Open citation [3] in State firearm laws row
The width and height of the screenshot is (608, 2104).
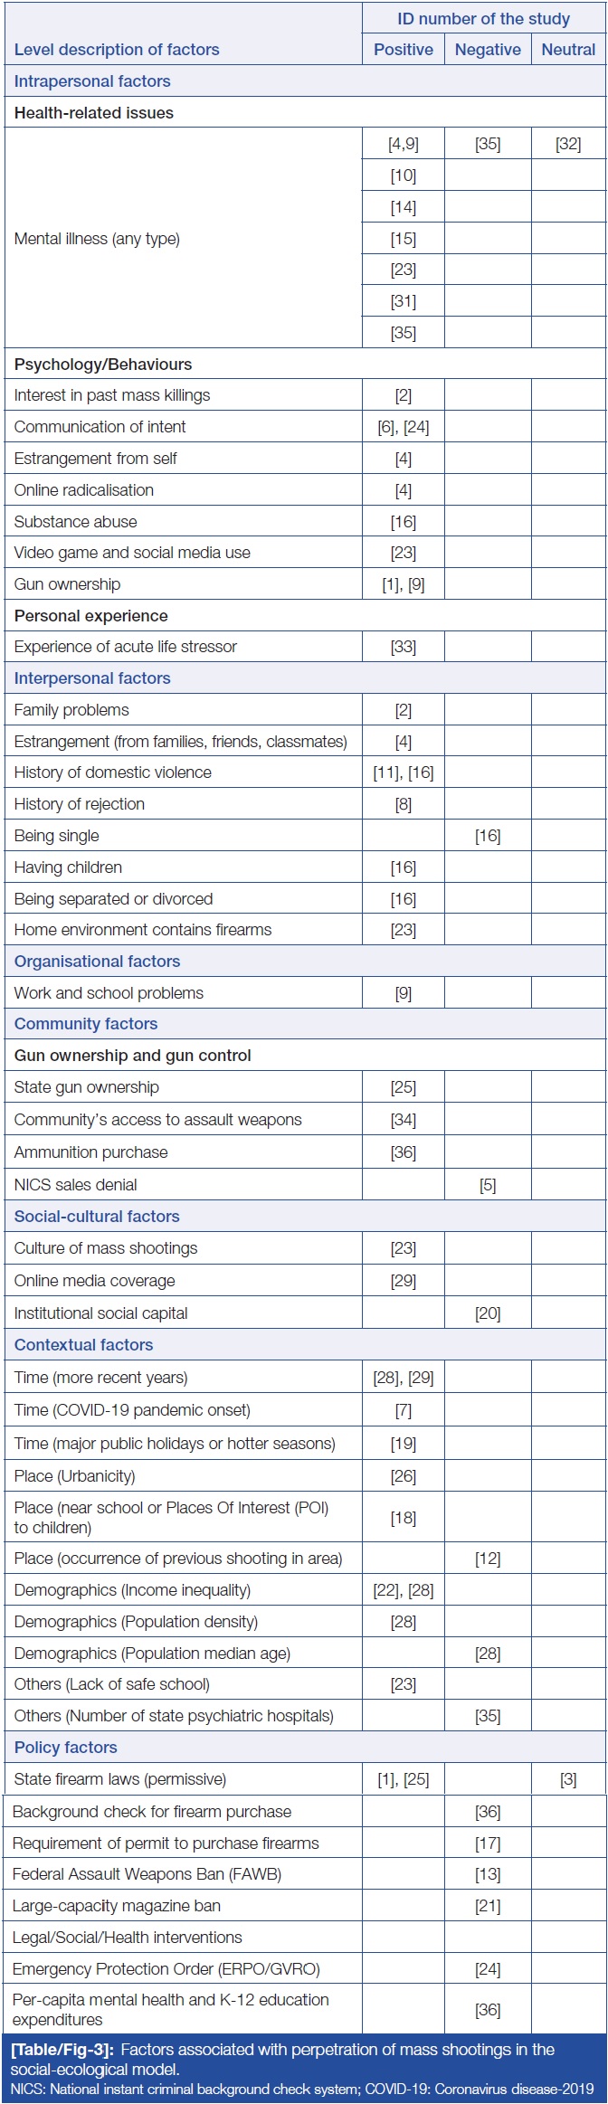[568, 1780]
